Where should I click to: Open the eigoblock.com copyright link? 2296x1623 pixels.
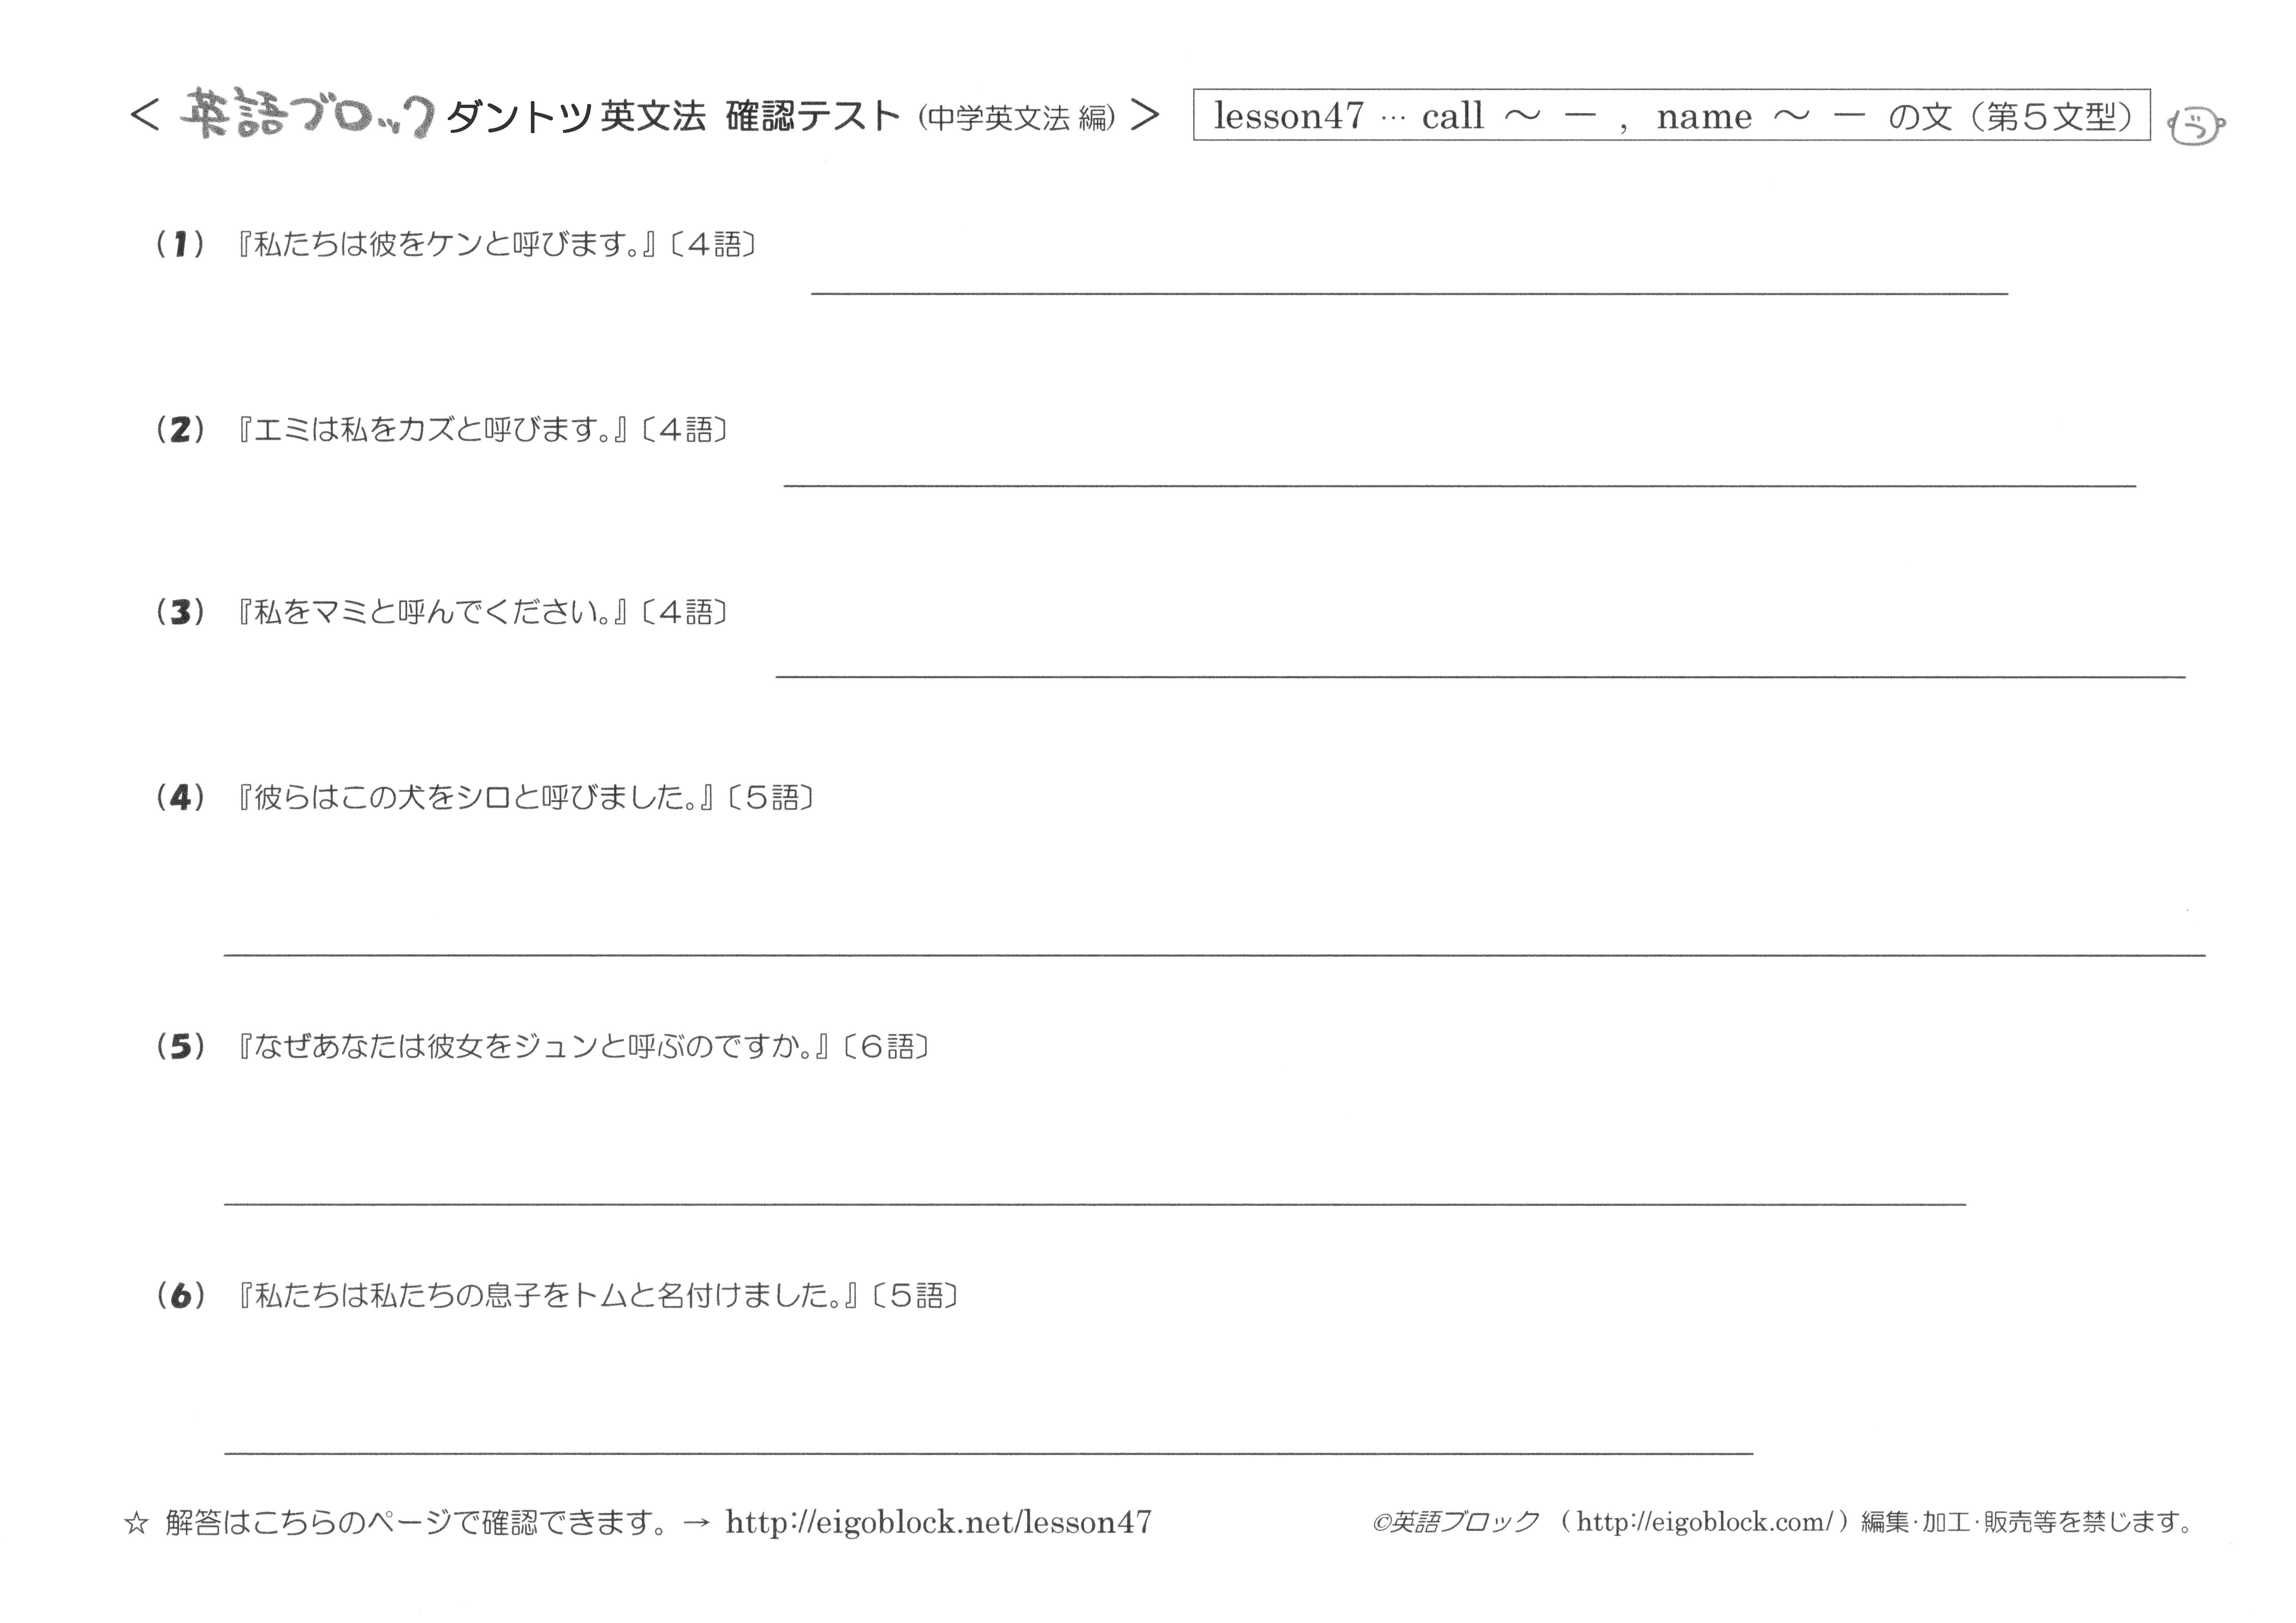click(1705, 1522)
